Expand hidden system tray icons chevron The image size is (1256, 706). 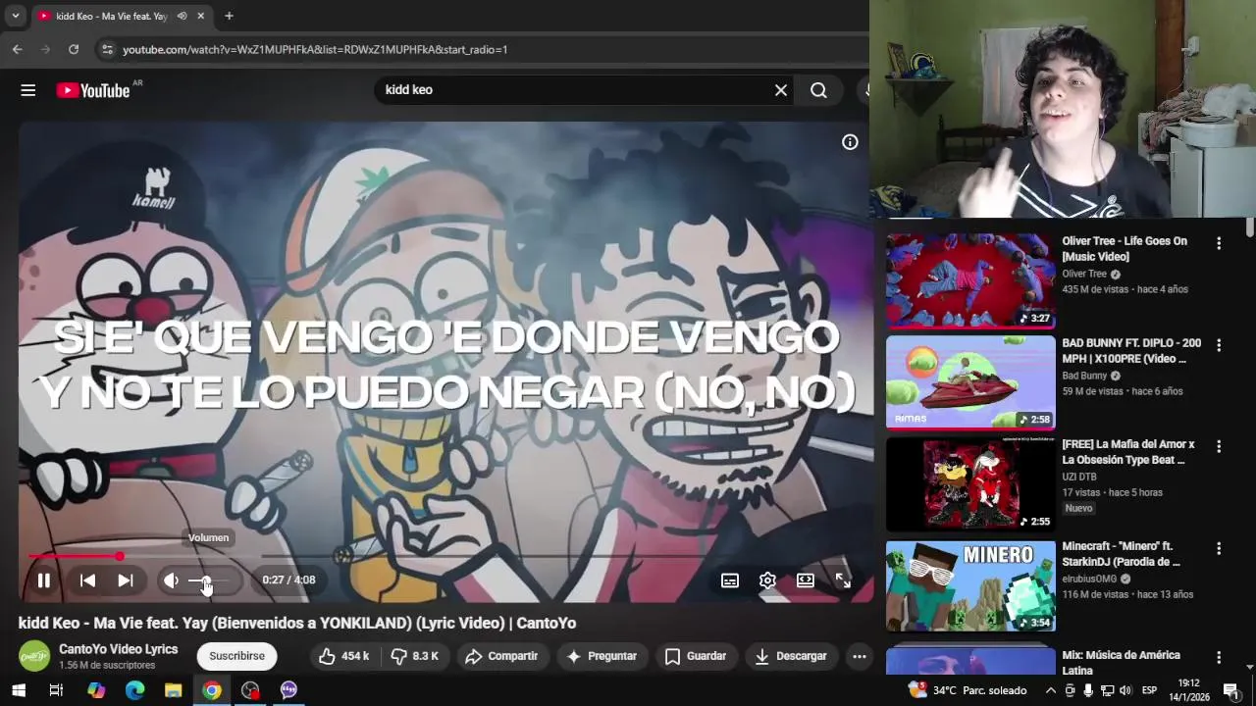point(1050,690)
